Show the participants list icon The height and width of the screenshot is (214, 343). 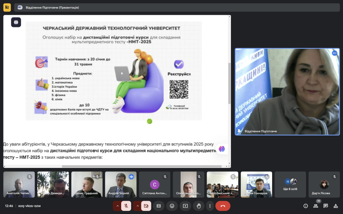[316, 206]
